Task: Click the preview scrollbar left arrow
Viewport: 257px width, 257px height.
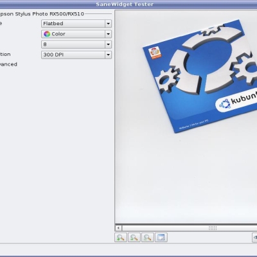Action: pos(118,228)
